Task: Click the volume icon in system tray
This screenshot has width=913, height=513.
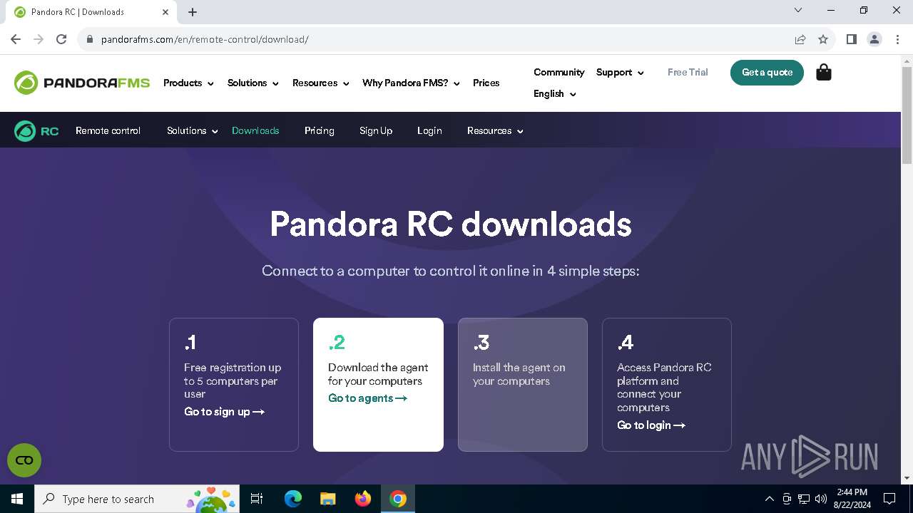Action: point(821,499)
